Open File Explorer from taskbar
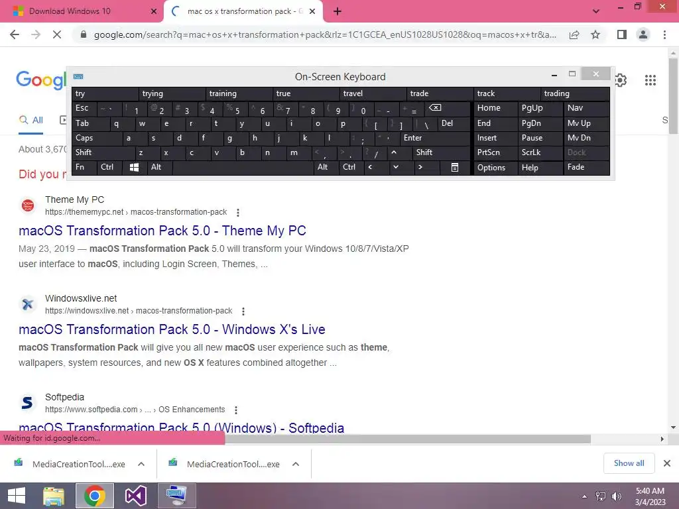 pyautogui.click(x=53, y=496)
